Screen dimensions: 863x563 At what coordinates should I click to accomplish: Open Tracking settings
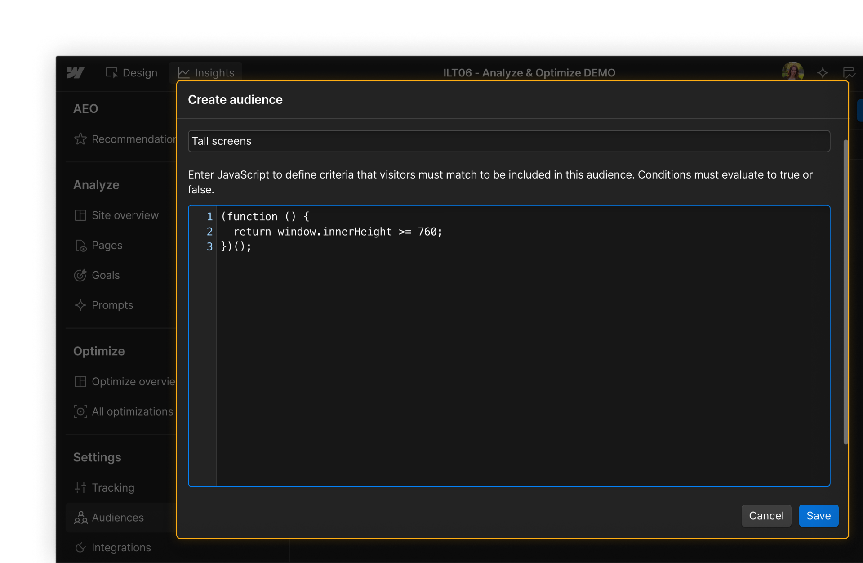[113, 487]
